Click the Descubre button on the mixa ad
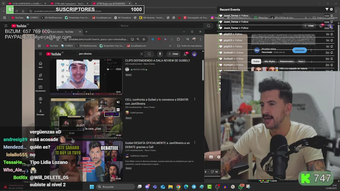 (300, 50)
